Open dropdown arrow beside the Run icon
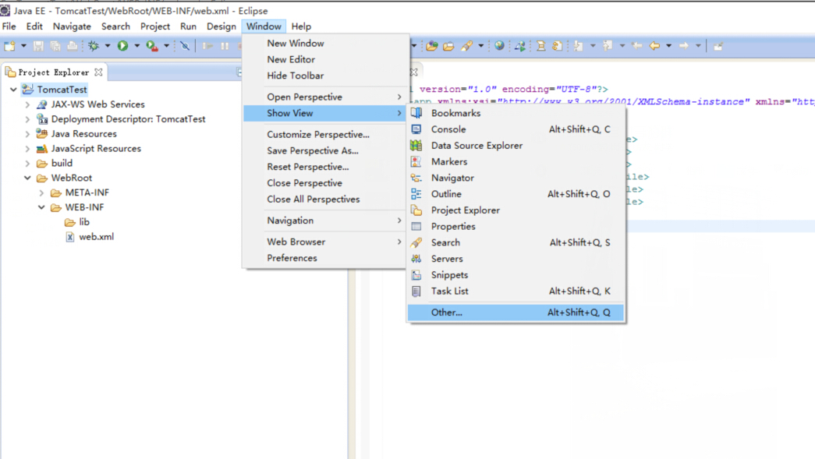 (136, 46)
